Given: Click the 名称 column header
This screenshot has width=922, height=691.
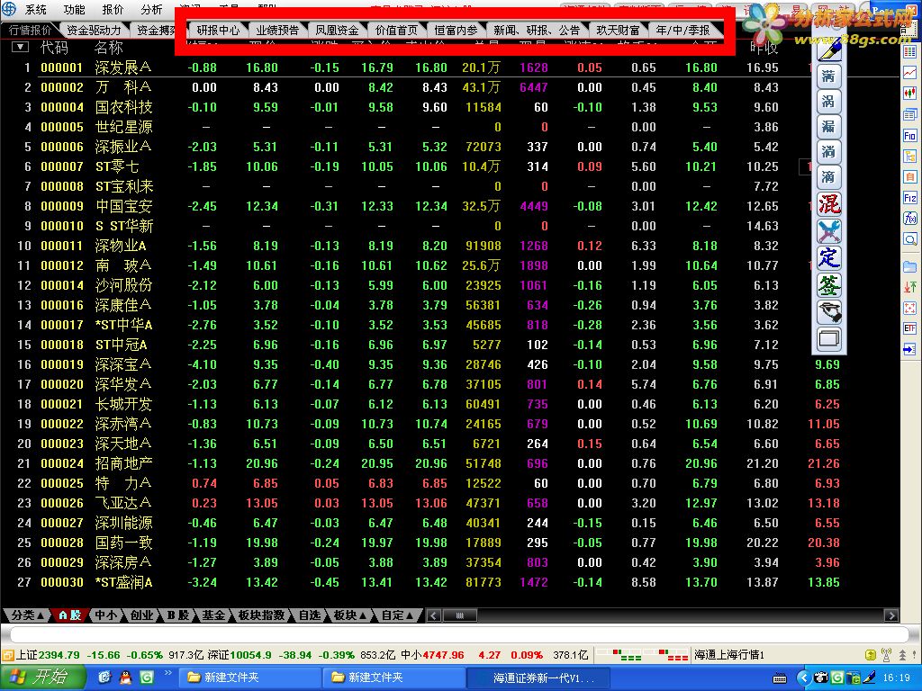Looking at the screenshot, I should (108, 48).
